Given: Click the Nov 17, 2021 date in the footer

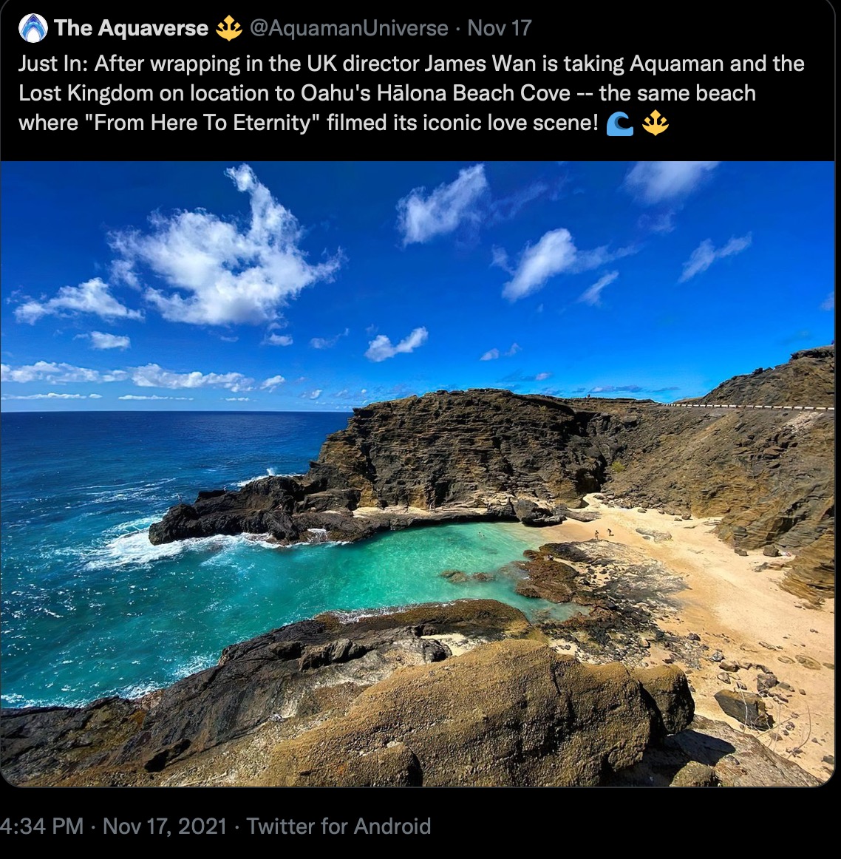Looking at the screenshot, I should pos(164,826).
